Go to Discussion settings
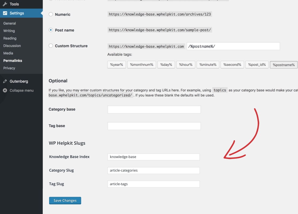298x214 pixels. 12,46
